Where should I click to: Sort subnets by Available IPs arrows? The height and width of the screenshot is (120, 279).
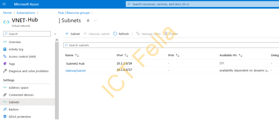coord(240,55)
